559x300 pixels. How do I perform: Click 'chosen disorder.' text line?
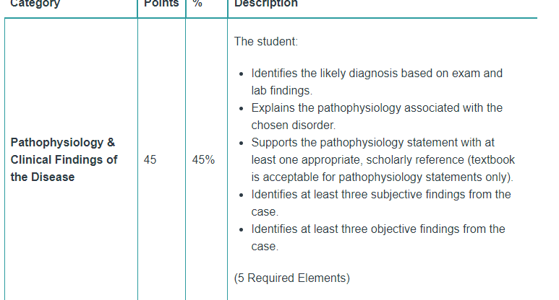(294, 125)
